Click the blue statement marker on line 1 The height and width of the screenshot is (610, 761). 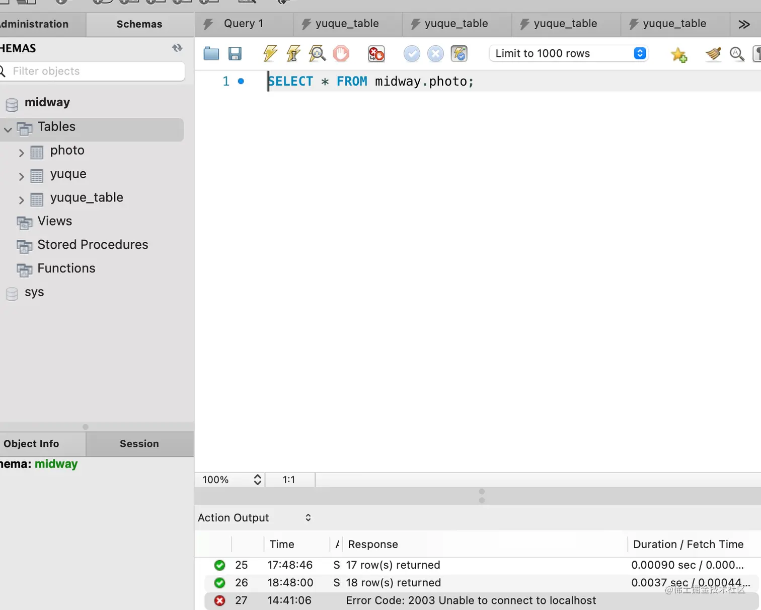pyautogui.click(x=241, y=81)
